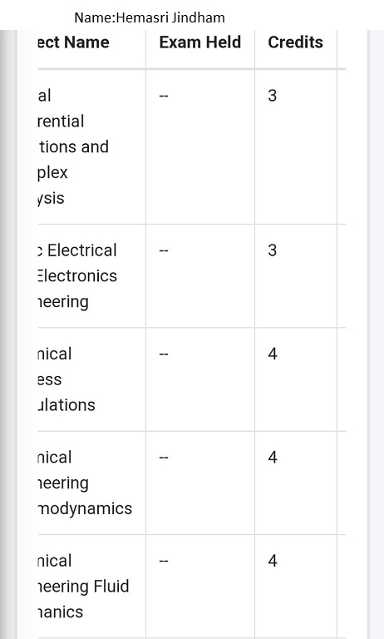Click Exam Held dashes in Electrical Electronics row
384x639 pixels.
164,250
